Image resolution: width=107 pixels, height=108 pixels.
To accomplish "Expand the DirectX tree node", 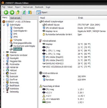I will click(4, 73).
